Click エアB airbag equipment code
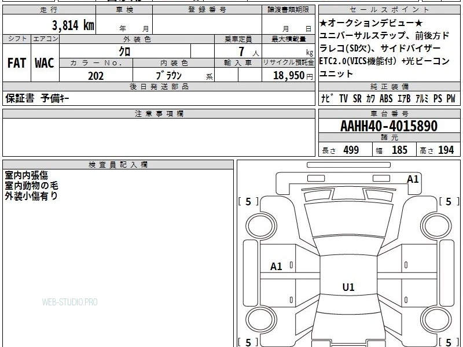The image size is (463, 347). coord(404,98)
